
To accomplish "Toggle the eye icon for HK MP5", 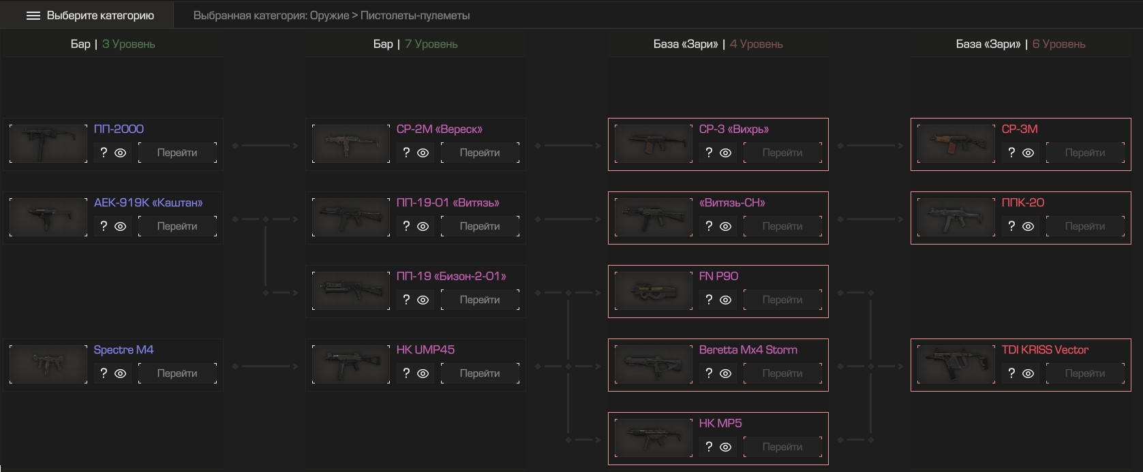I will click(x=726, y=447).
